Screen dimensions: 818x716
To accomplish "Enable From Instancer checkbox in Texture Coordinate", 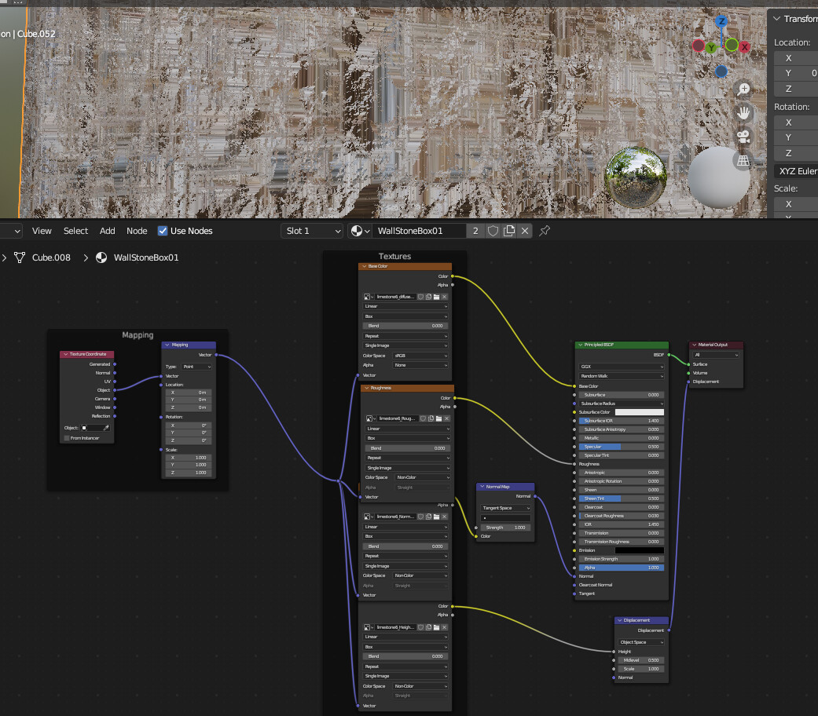I will tap(67, 438).
